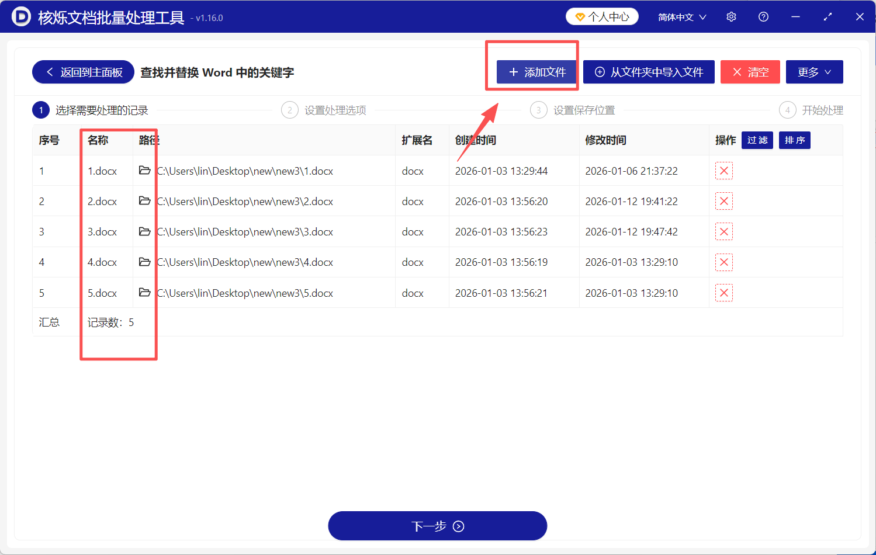
Task: Open folder icon beside 1.docx
Action: pos(145,171)
